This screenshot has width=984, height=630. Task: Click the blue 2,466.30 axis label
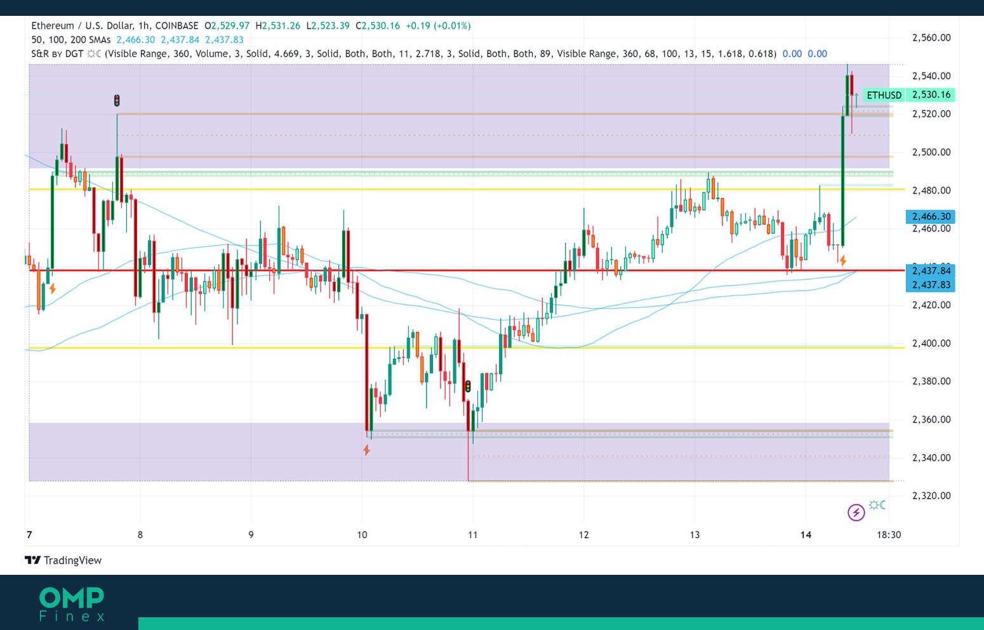(931, 216)
